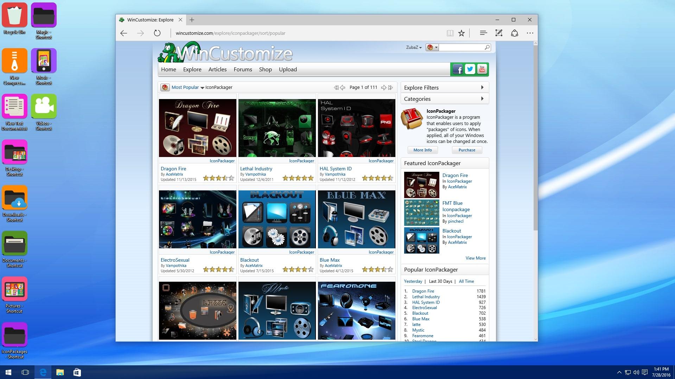Open View More under Featured IconPackager
This screenshot has width=675, height=379.
point(476,258)
